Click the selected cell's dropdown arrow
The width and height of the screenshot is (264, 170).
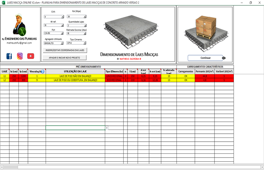(107, 128)
